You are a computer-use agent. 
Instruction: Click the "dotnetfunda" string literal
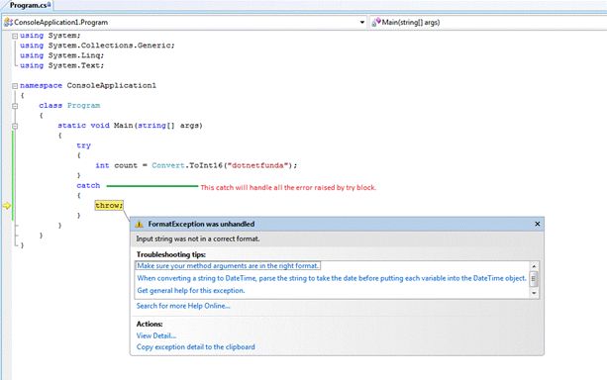pyautogui.click(x=257, y=165)
